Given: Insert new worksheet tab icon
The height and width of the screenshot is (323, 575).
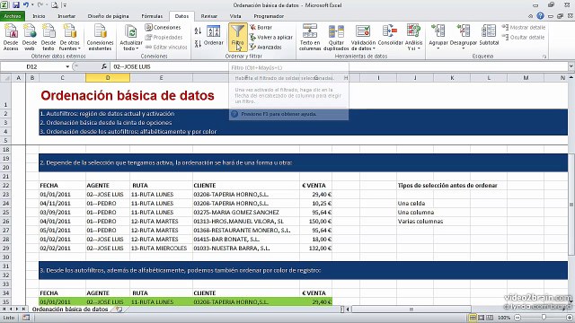Looking at the screenshot, I should point(119,309).
